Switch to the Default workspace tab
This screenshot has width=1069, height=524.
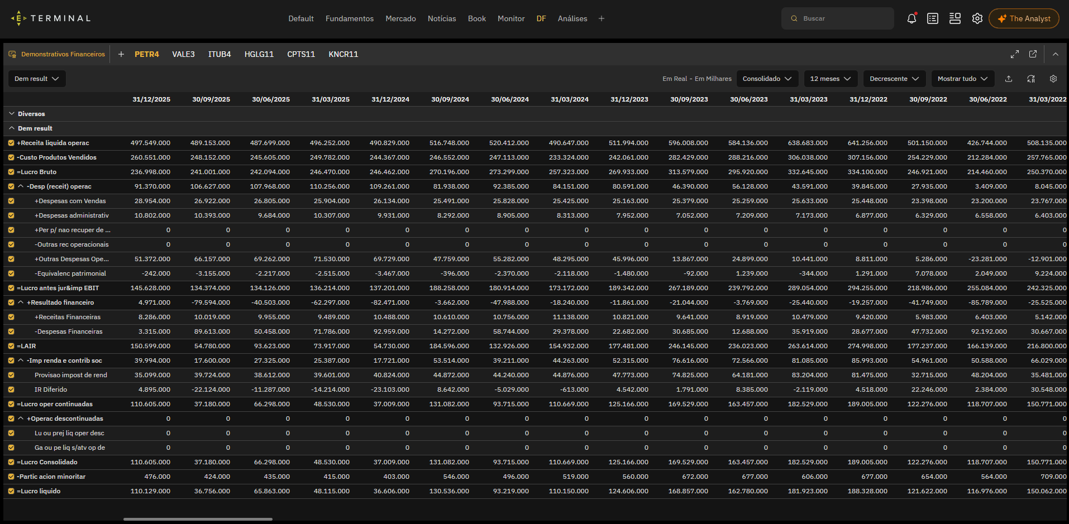[x=301, y=18]
